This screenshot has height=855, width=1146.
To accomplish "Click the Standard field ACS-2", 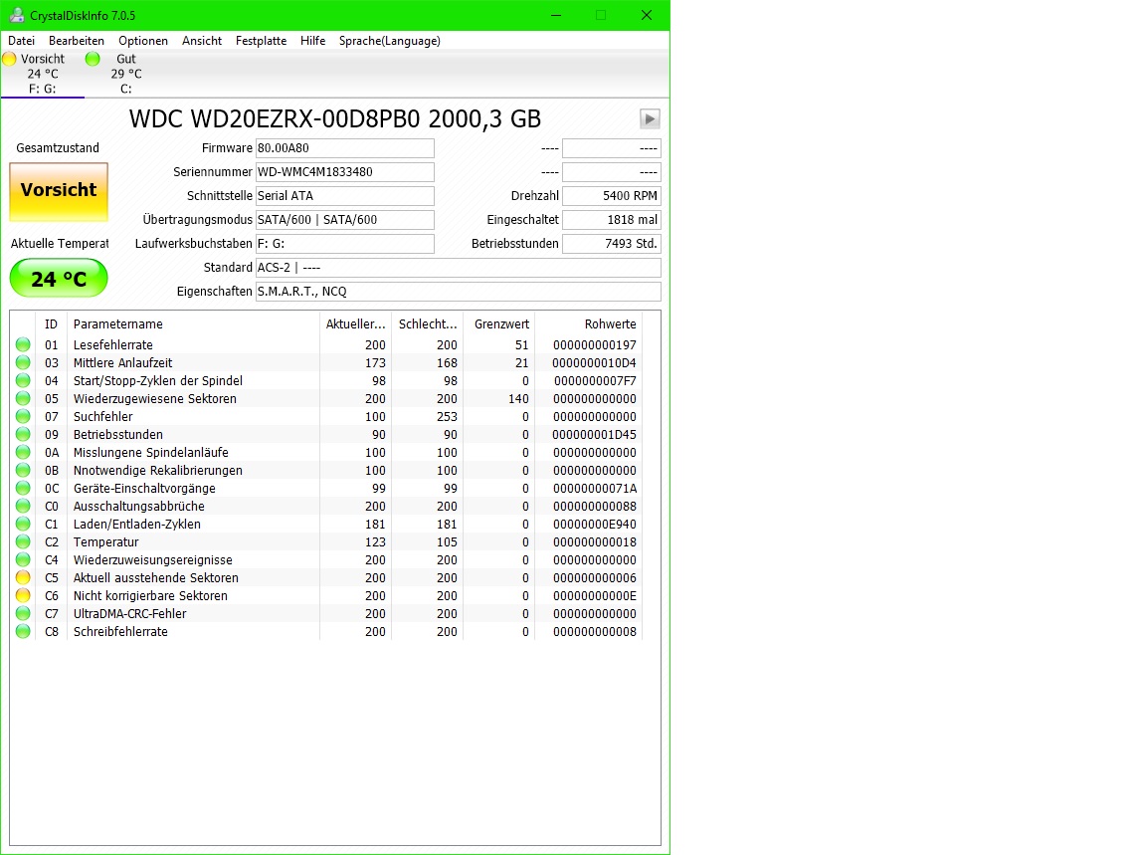I will click(459, 268).
